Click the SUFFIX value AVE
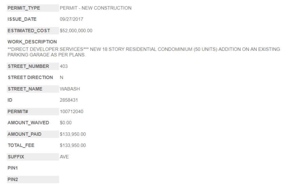The width and height of the screenshot is (287, 186). 64,157
